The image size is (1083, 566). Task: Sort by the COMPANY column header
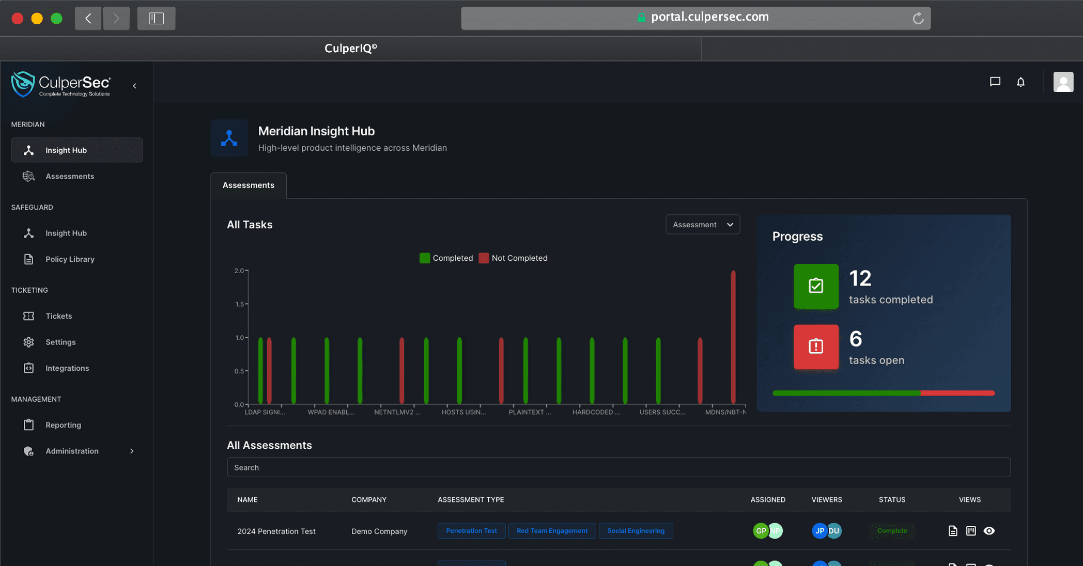(x=369, y=500)
